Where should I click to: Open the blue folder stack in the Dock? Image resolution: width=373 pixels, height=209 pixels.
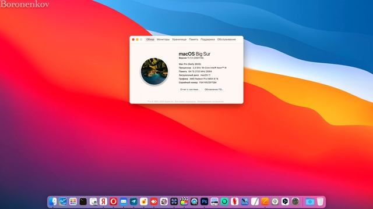coord(309,201)
